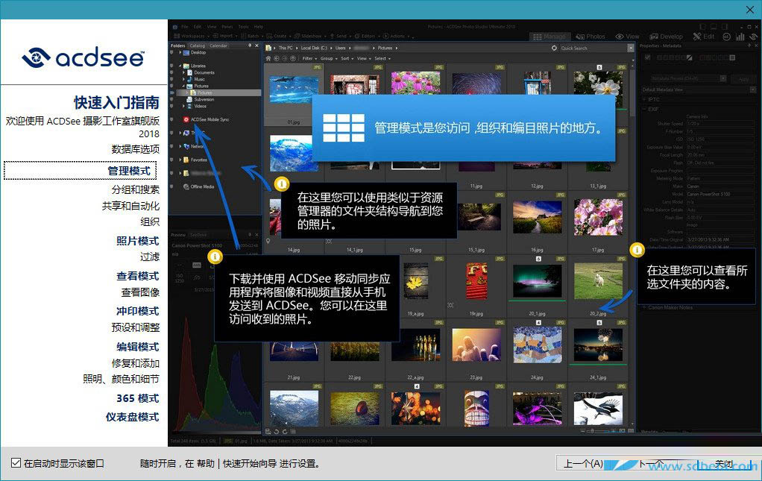Open Photos mode from the top mode bar
762x481 pixels.
click(591, 37)
